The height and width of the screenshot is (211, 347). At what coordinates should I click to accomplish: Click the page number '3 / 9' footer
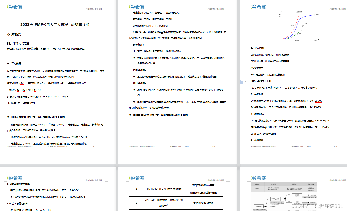335,147
